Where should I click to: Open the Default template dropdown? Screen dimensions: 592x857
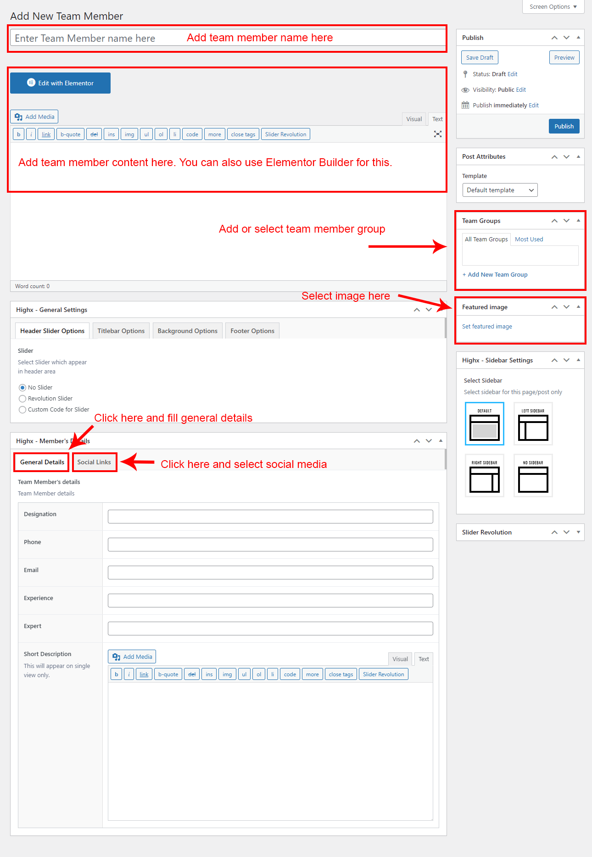pyautogui.click(x=500, y=190)
